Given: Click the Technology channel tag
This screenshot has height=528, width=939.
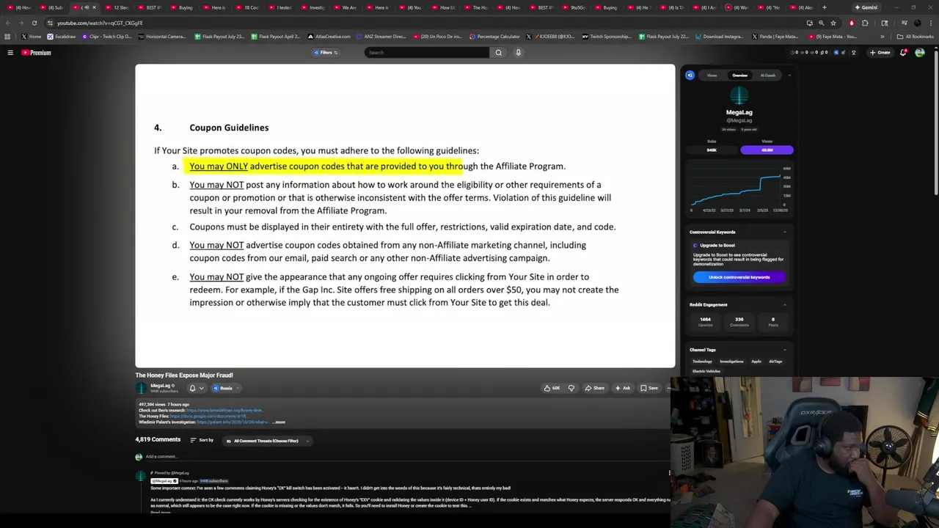Looking at the screenshot, I should 702,362.
